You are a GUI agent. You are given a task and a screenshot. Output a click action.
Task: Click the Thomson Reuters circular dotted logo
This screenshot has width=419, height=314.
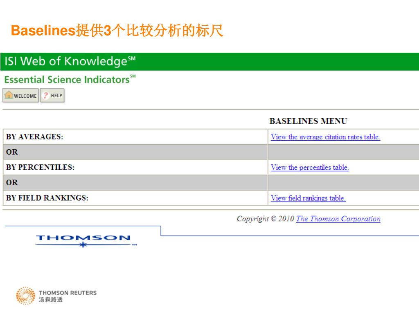click(x=25, y=296)
